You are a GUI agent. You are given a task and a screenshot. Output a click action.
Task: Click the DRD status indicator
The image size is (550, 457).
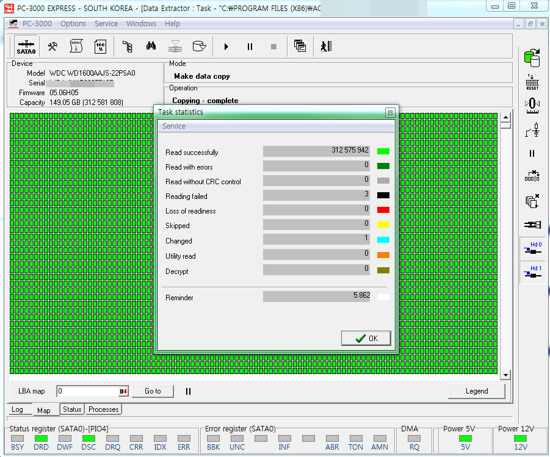[41, 439]
